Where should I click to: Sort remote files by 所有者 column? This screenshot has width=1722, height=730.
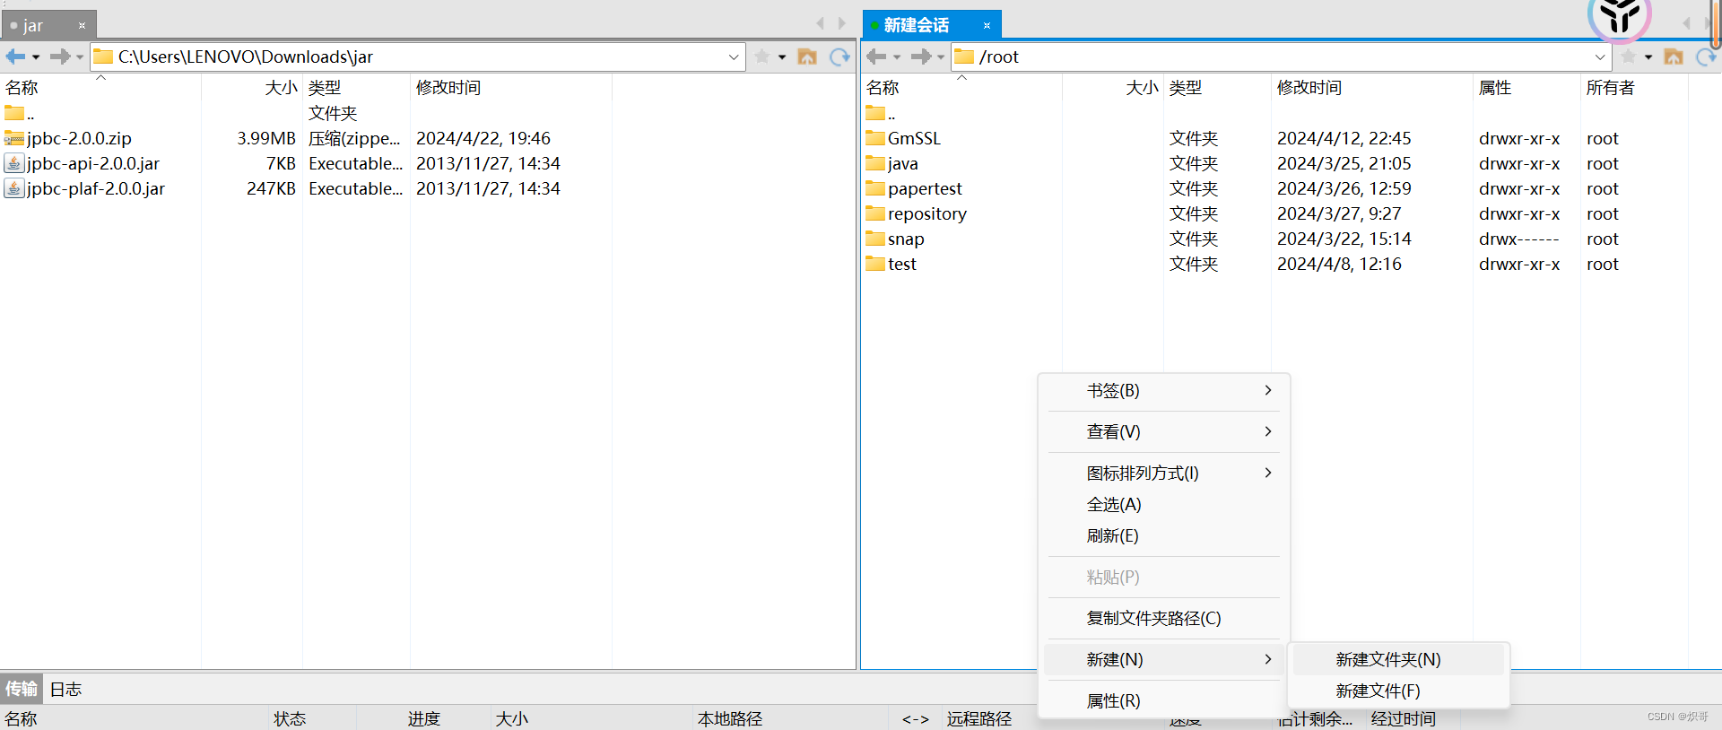pos(1634,88)
